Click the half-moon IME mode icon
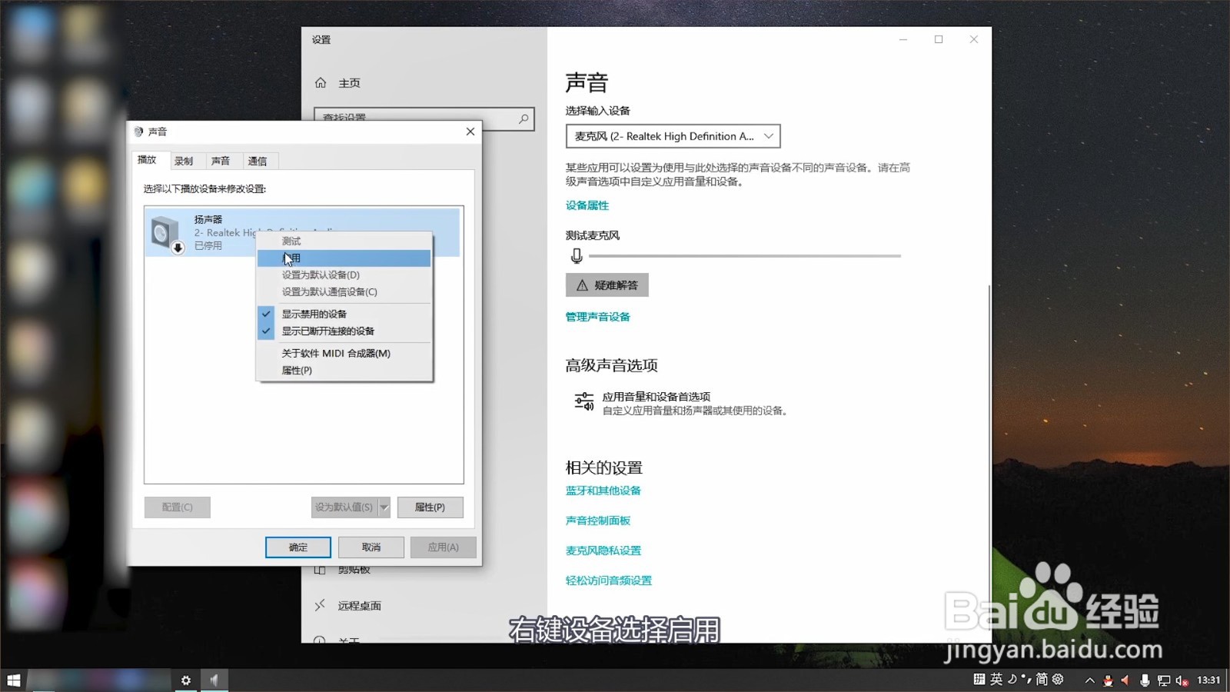 [1012, 679]
